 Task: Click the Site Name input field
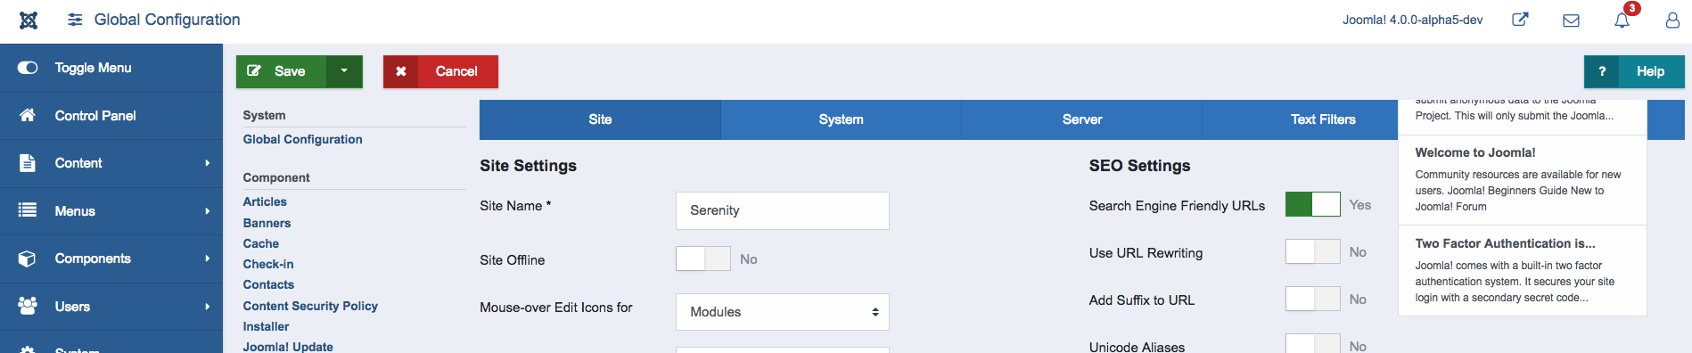[783, 210]
